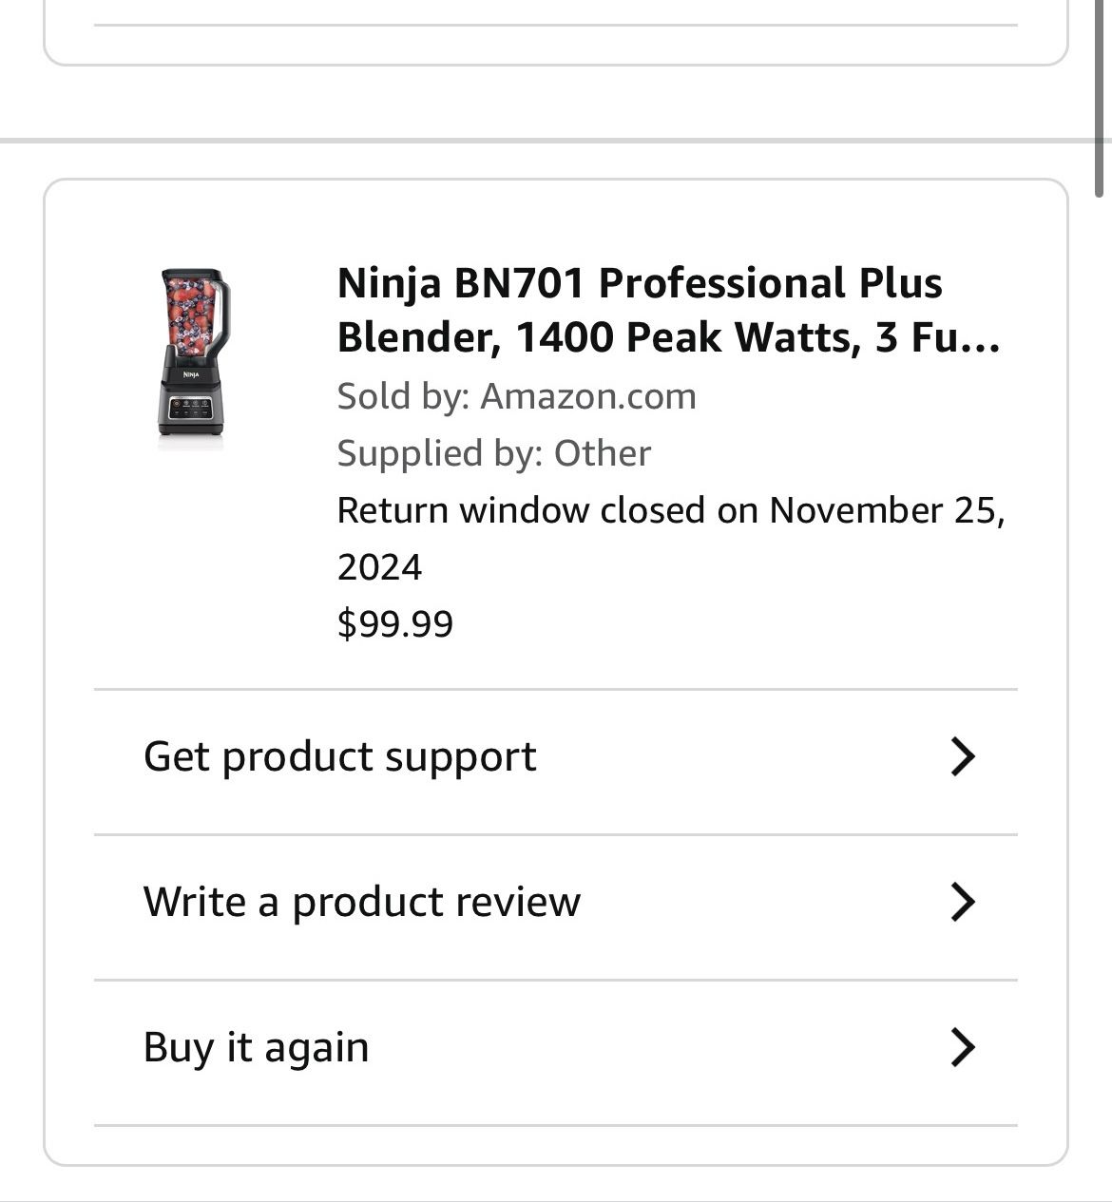Click the Supplied by: Other line
Viewport: 1112px width, 1202px height.
coord(493,453)
